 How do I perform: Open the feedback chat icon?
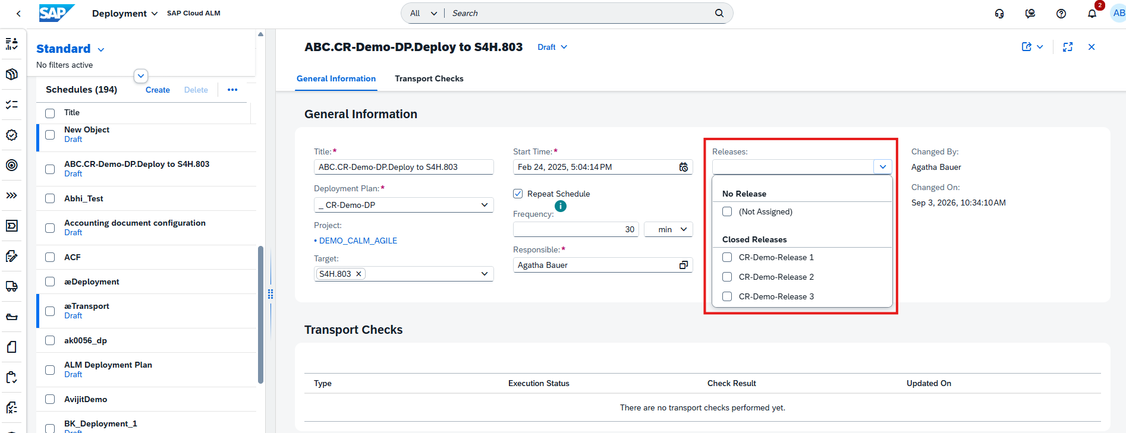click(x=1030, y=13)
